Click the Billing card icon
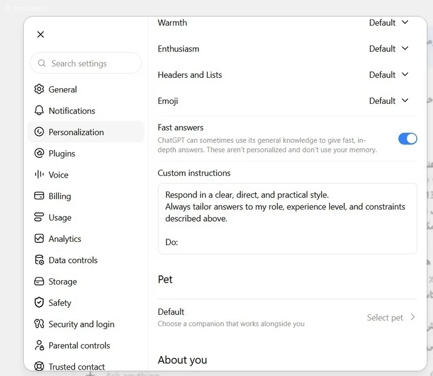 click(39, 196)
